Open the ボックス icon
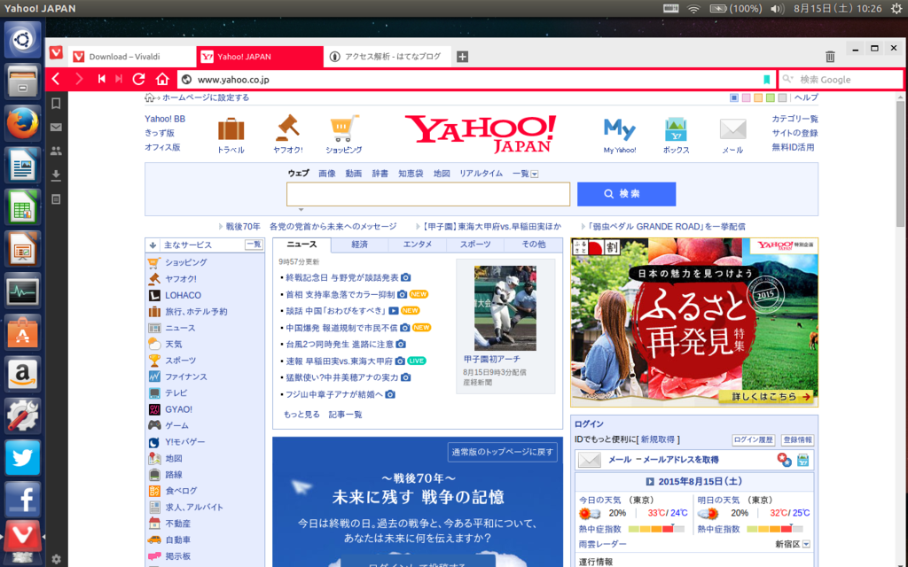The height and width of the screenshot is (567, 908). tap(676, 129)
